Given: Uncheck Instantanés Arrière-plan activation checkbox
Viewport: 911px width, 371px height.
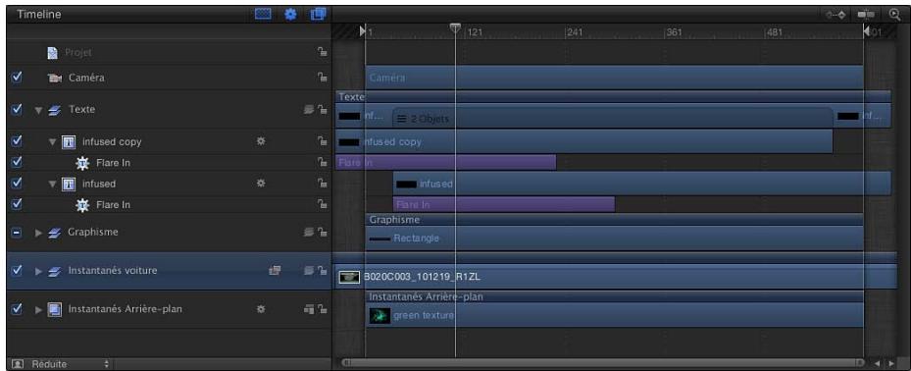Looking at the screenshot, I should tap(17, 309).
